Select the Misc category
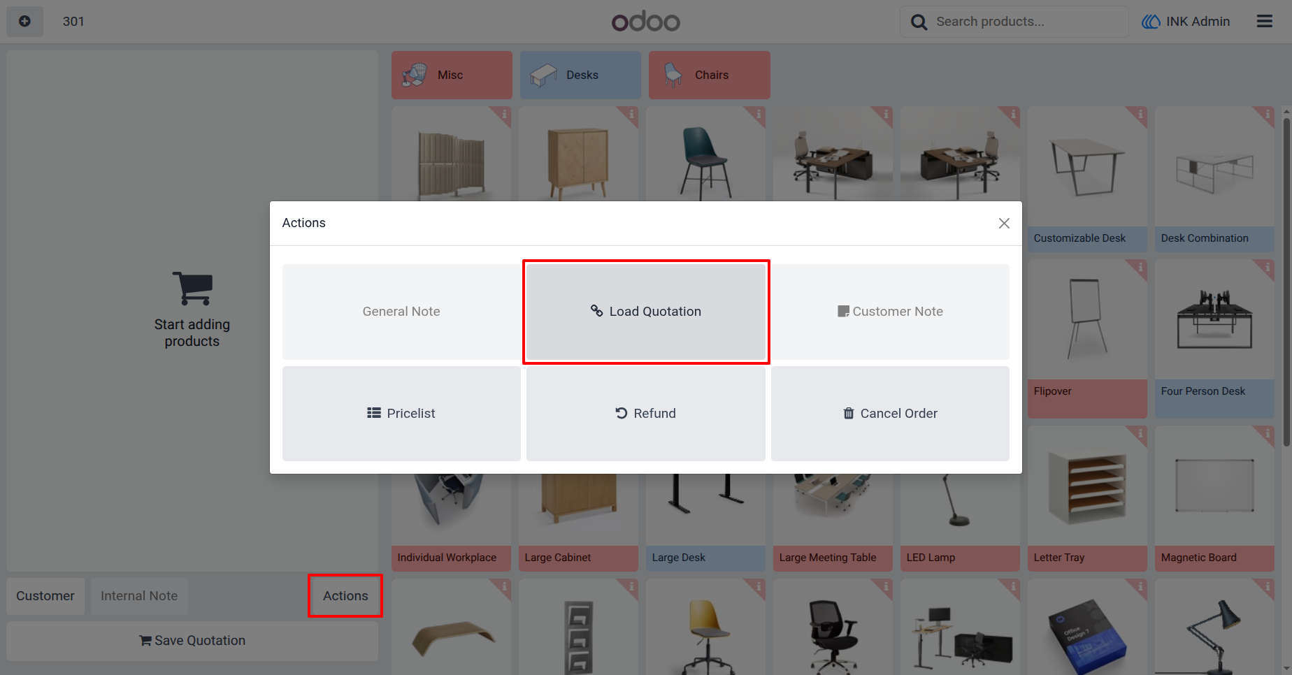This screenshot has width=1292, height=675. point(452,75)
